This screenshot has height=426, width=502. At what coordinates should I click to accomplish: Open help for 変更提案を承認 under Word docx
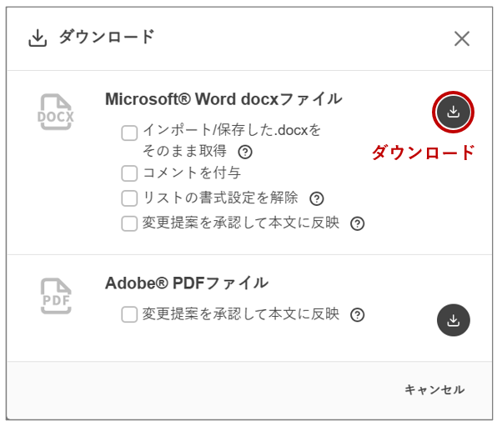click(x=357, y=223)
